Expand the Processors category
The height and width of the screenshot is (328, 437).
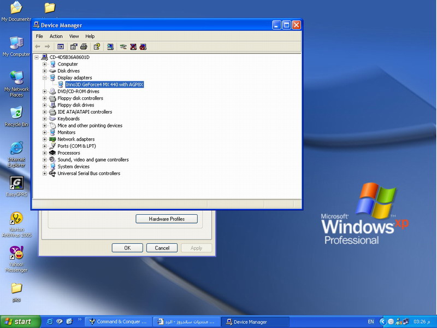tap(44, 153)
